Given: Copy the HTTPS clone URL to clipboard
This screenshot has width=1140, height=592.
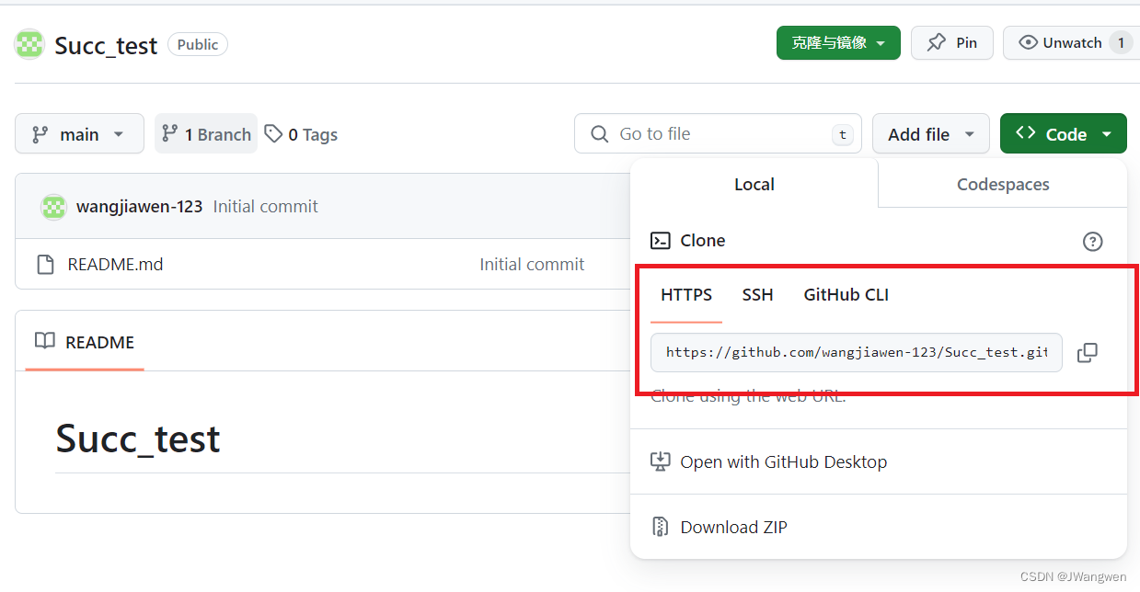Looking at the screenshot, I should click(x=1087, y=352).
